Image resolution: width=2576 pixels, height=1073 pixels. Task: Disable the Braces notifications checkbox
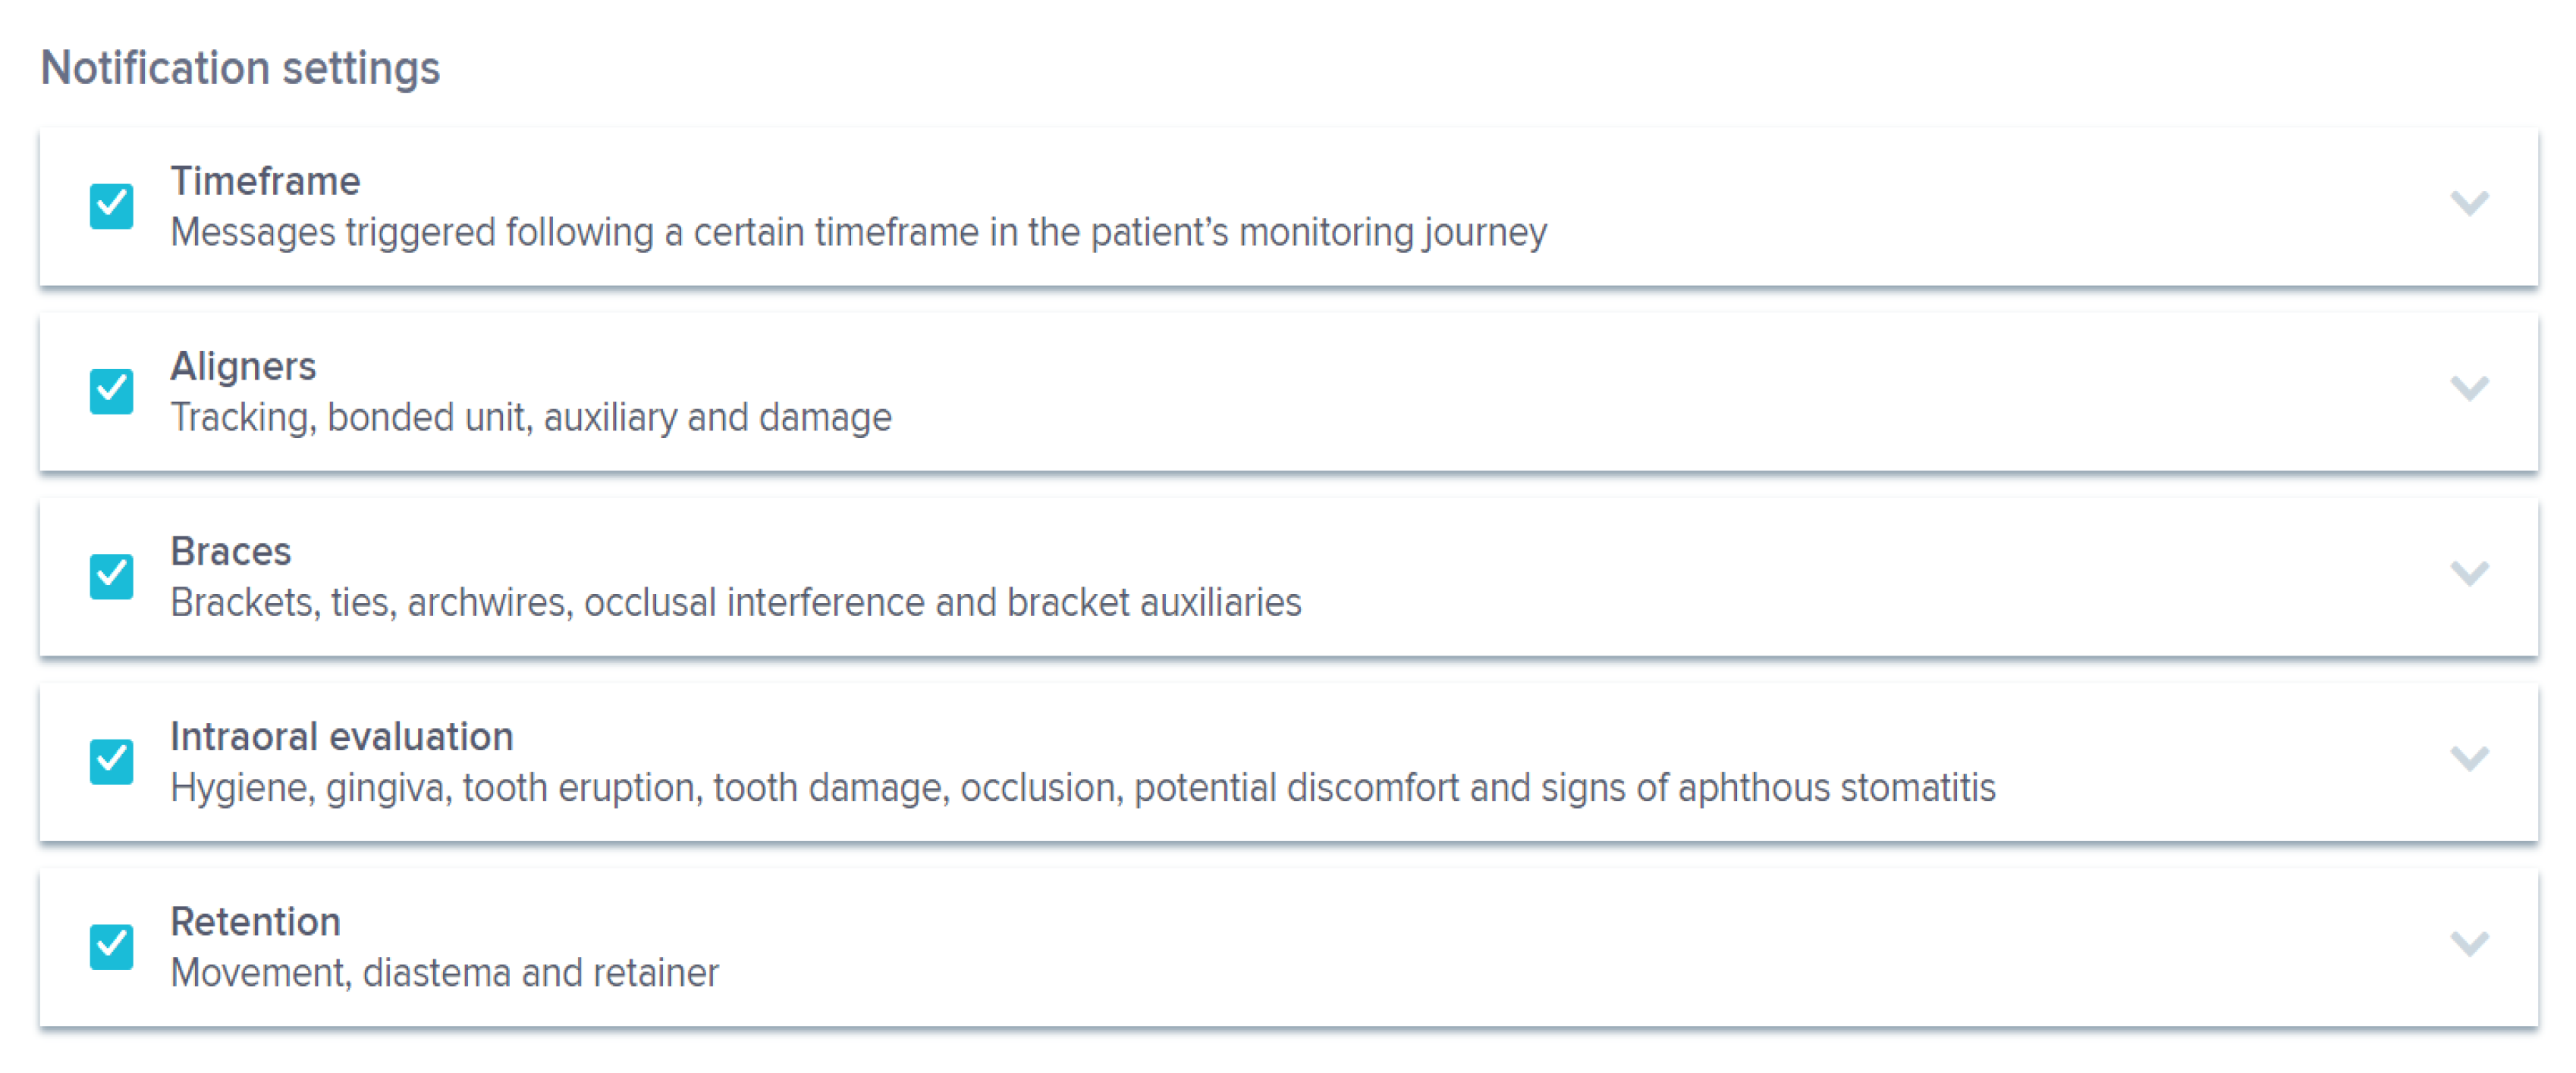[x=111, y=575]
